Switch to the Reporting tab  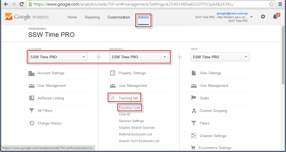[92, 17]
